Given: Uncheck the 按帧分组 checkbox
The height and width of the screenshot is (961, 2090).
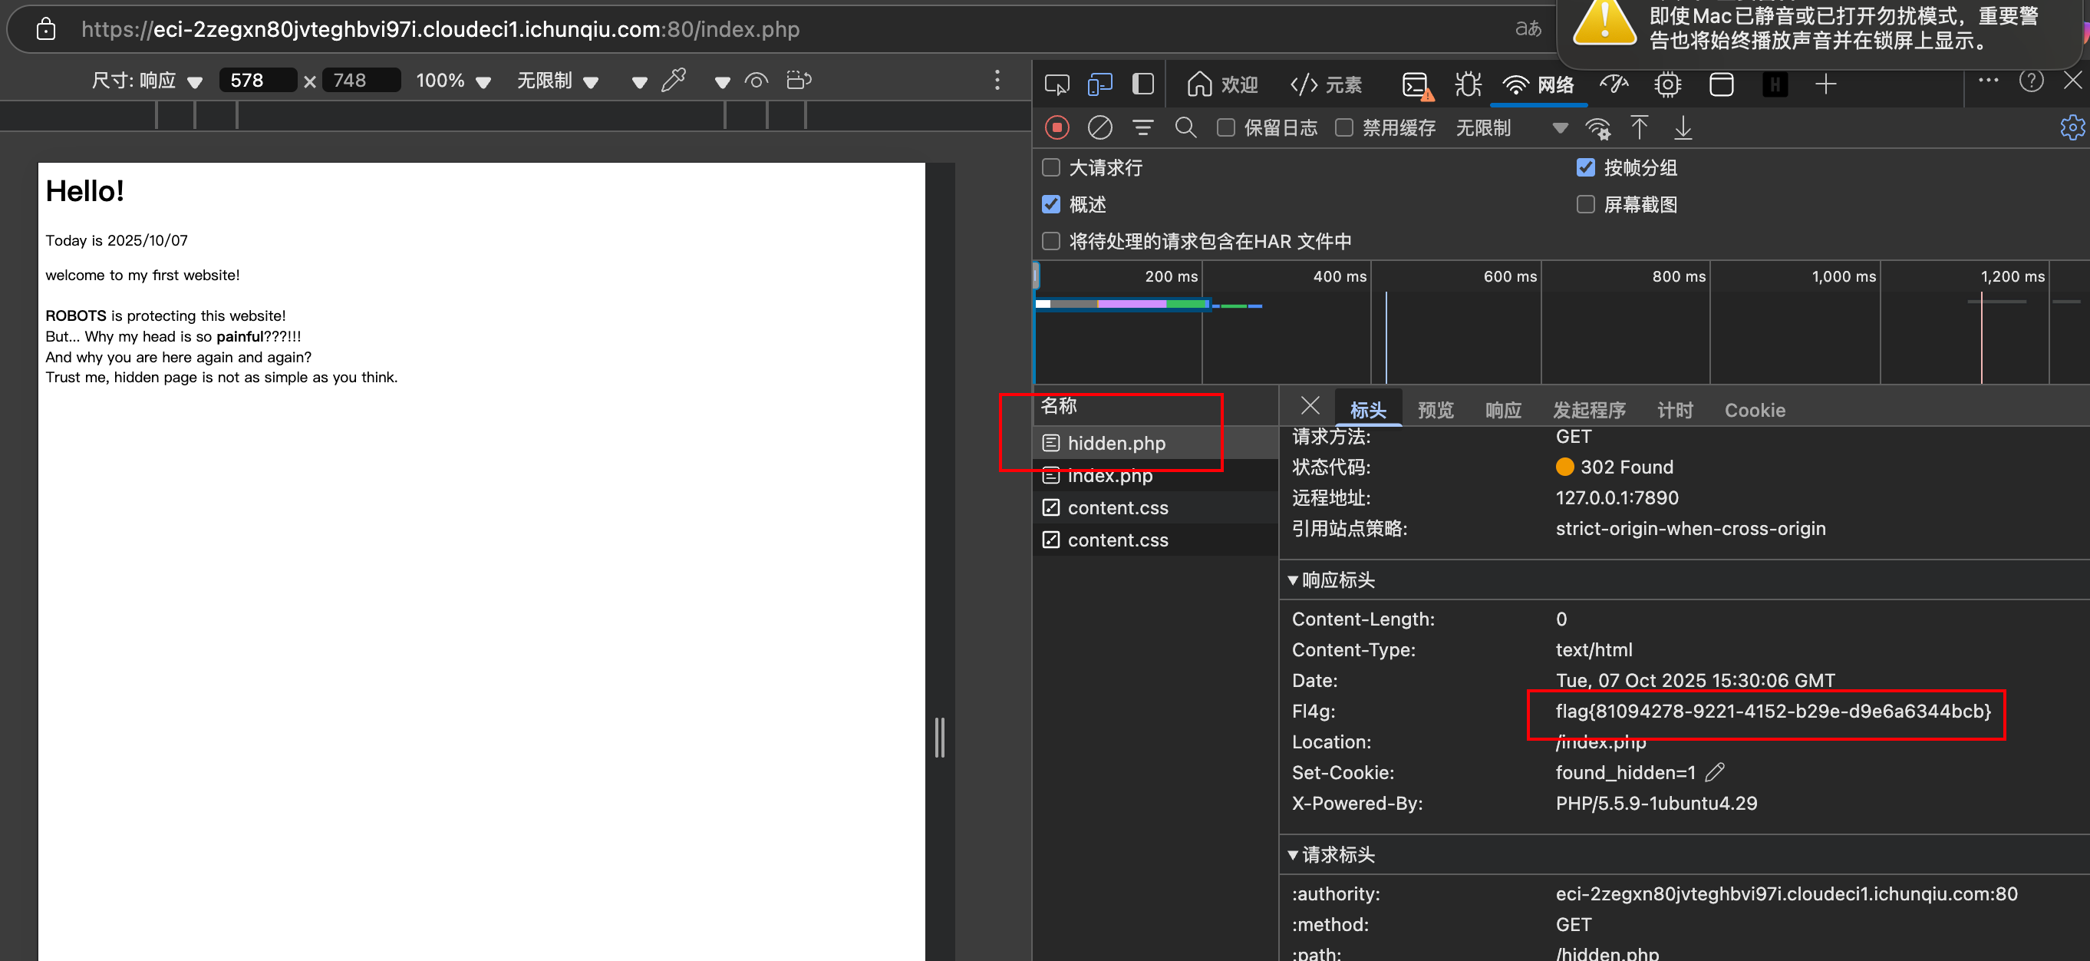Looking at the screenshot, I should (1585, 167).
